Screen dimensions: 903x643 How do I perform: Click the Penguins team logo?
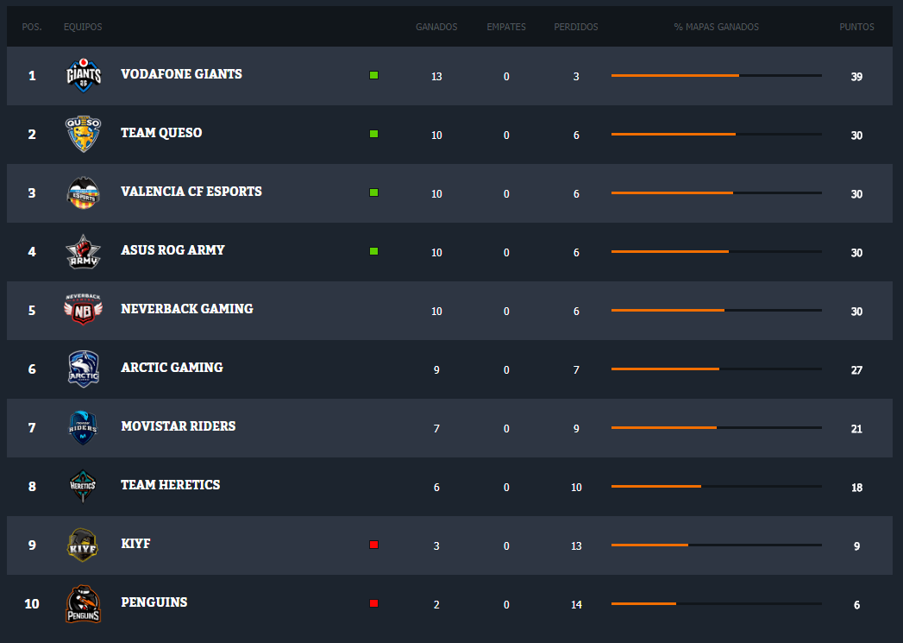[84, 604]
